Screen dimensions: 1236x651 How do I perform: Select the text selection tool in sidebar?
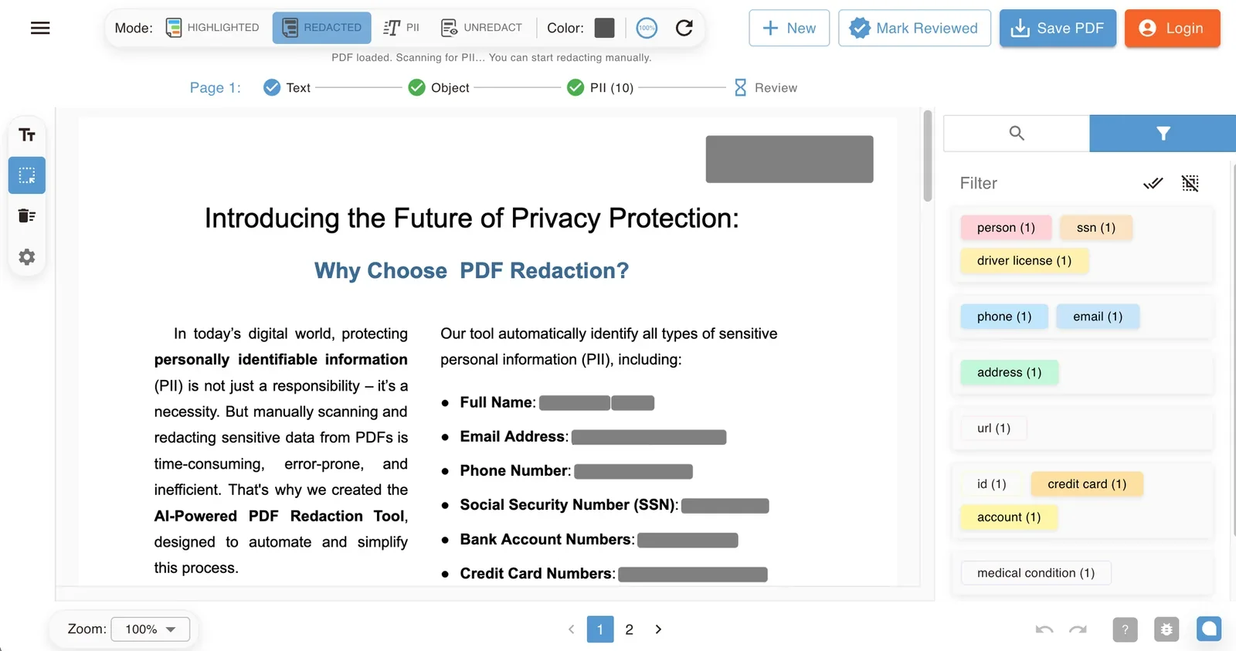coord(27,135)
